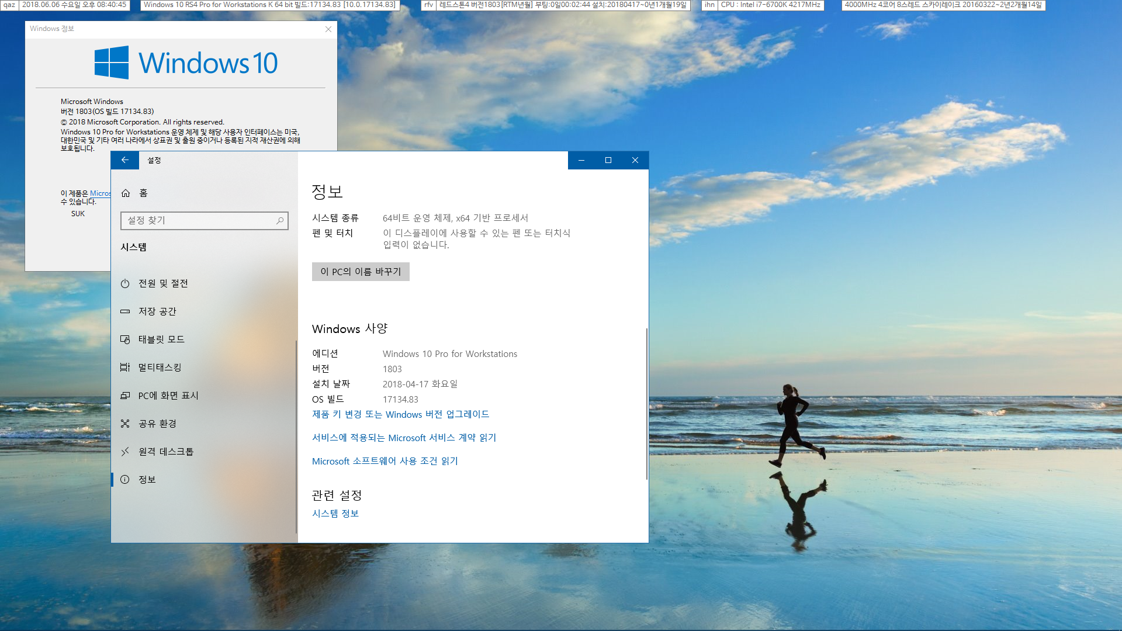1122x631 pixels.
Task: Click the 64비트 운영 체제 system type value
Action: (455, 218)
